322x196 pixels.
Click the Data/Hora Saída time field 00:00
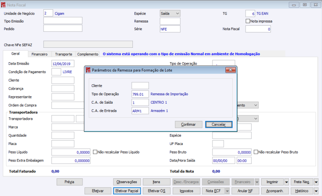[x=244, y=161]
